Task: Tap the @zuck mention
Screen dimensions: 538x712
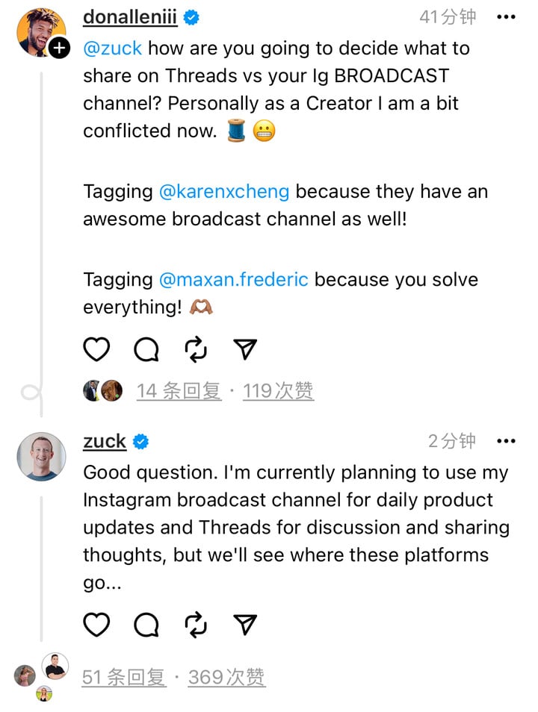Action: pos(112,49)
